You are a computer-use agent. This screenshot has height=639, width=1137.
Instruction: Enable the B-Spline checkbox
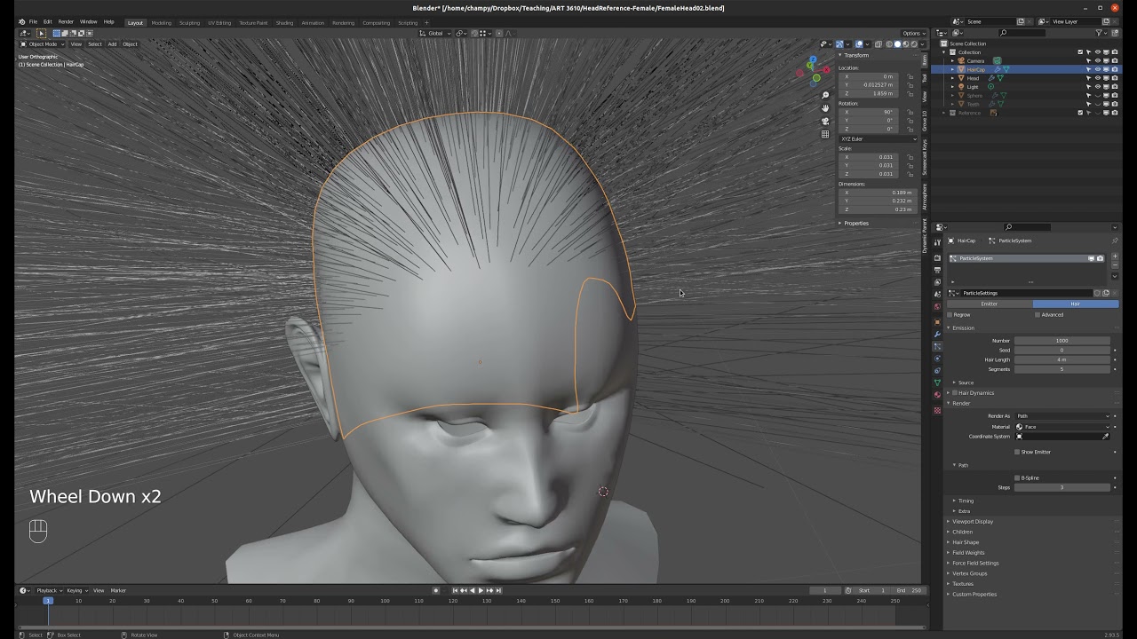[x=1017, y=477]
